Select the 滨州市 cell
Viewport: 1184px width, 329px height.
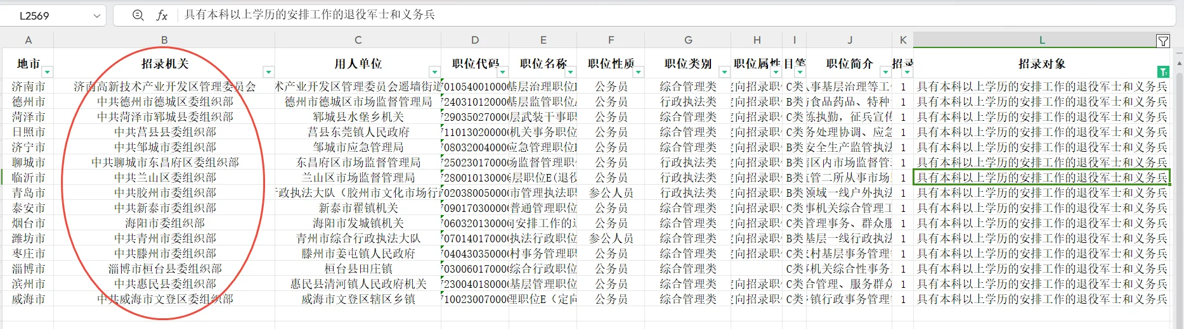28,284
